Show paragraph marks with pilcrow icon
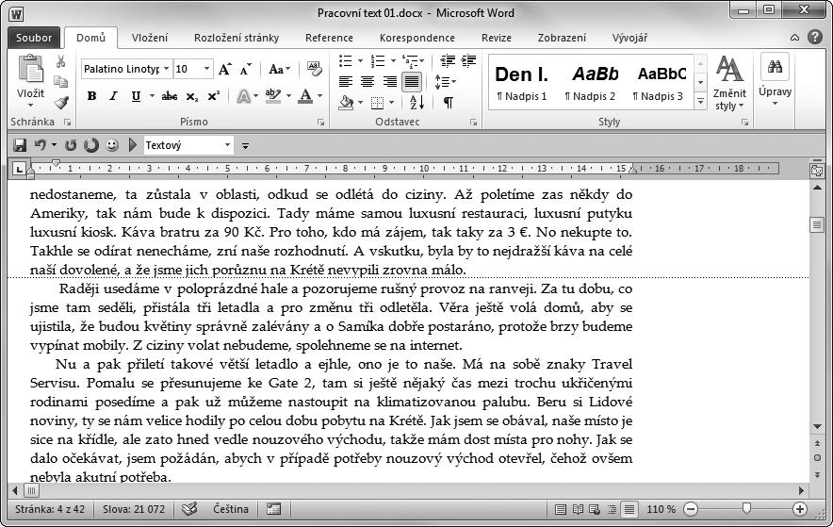Image resolution: width=833 pixels, height=527 pixels. point(449,102)
